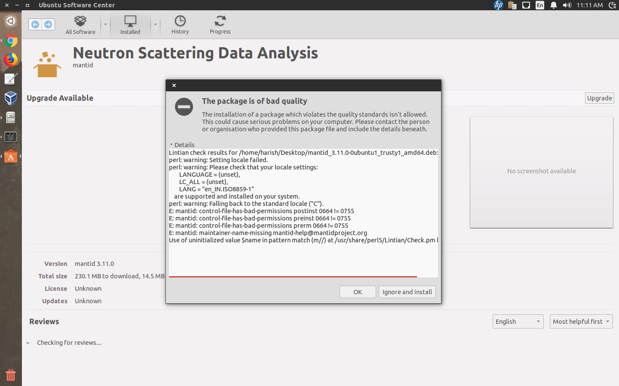
Task: Expand the All Software dropdown arrow
Action: [105, 25]
